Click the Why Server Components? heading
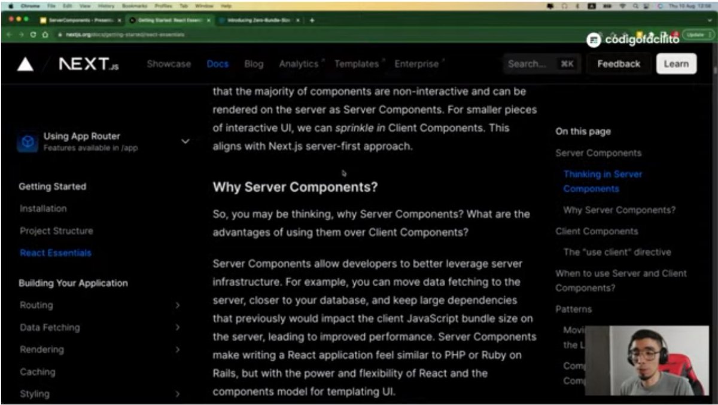 (x=295, y=187)
